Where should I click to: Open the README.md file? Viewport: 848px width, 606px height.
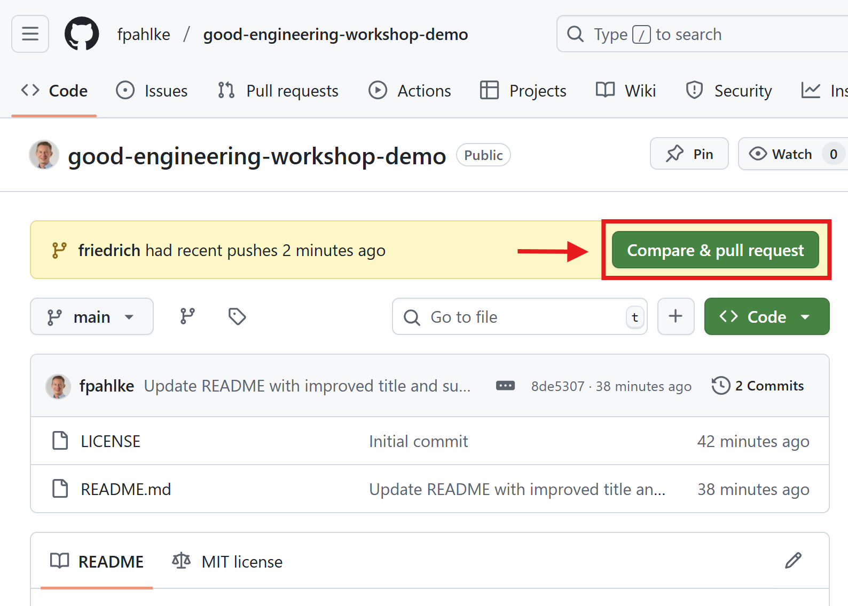pyautogui.click(x=125, y=489)
